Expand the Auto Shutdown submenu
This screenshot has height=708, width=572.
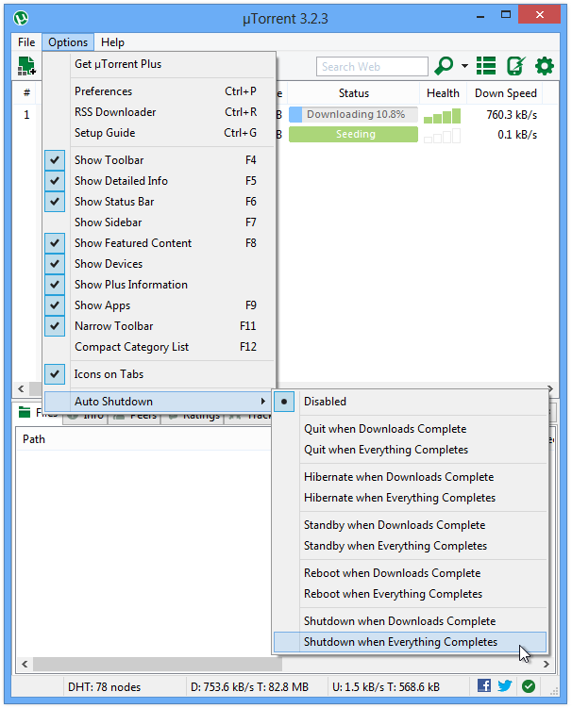pos(160,402)
